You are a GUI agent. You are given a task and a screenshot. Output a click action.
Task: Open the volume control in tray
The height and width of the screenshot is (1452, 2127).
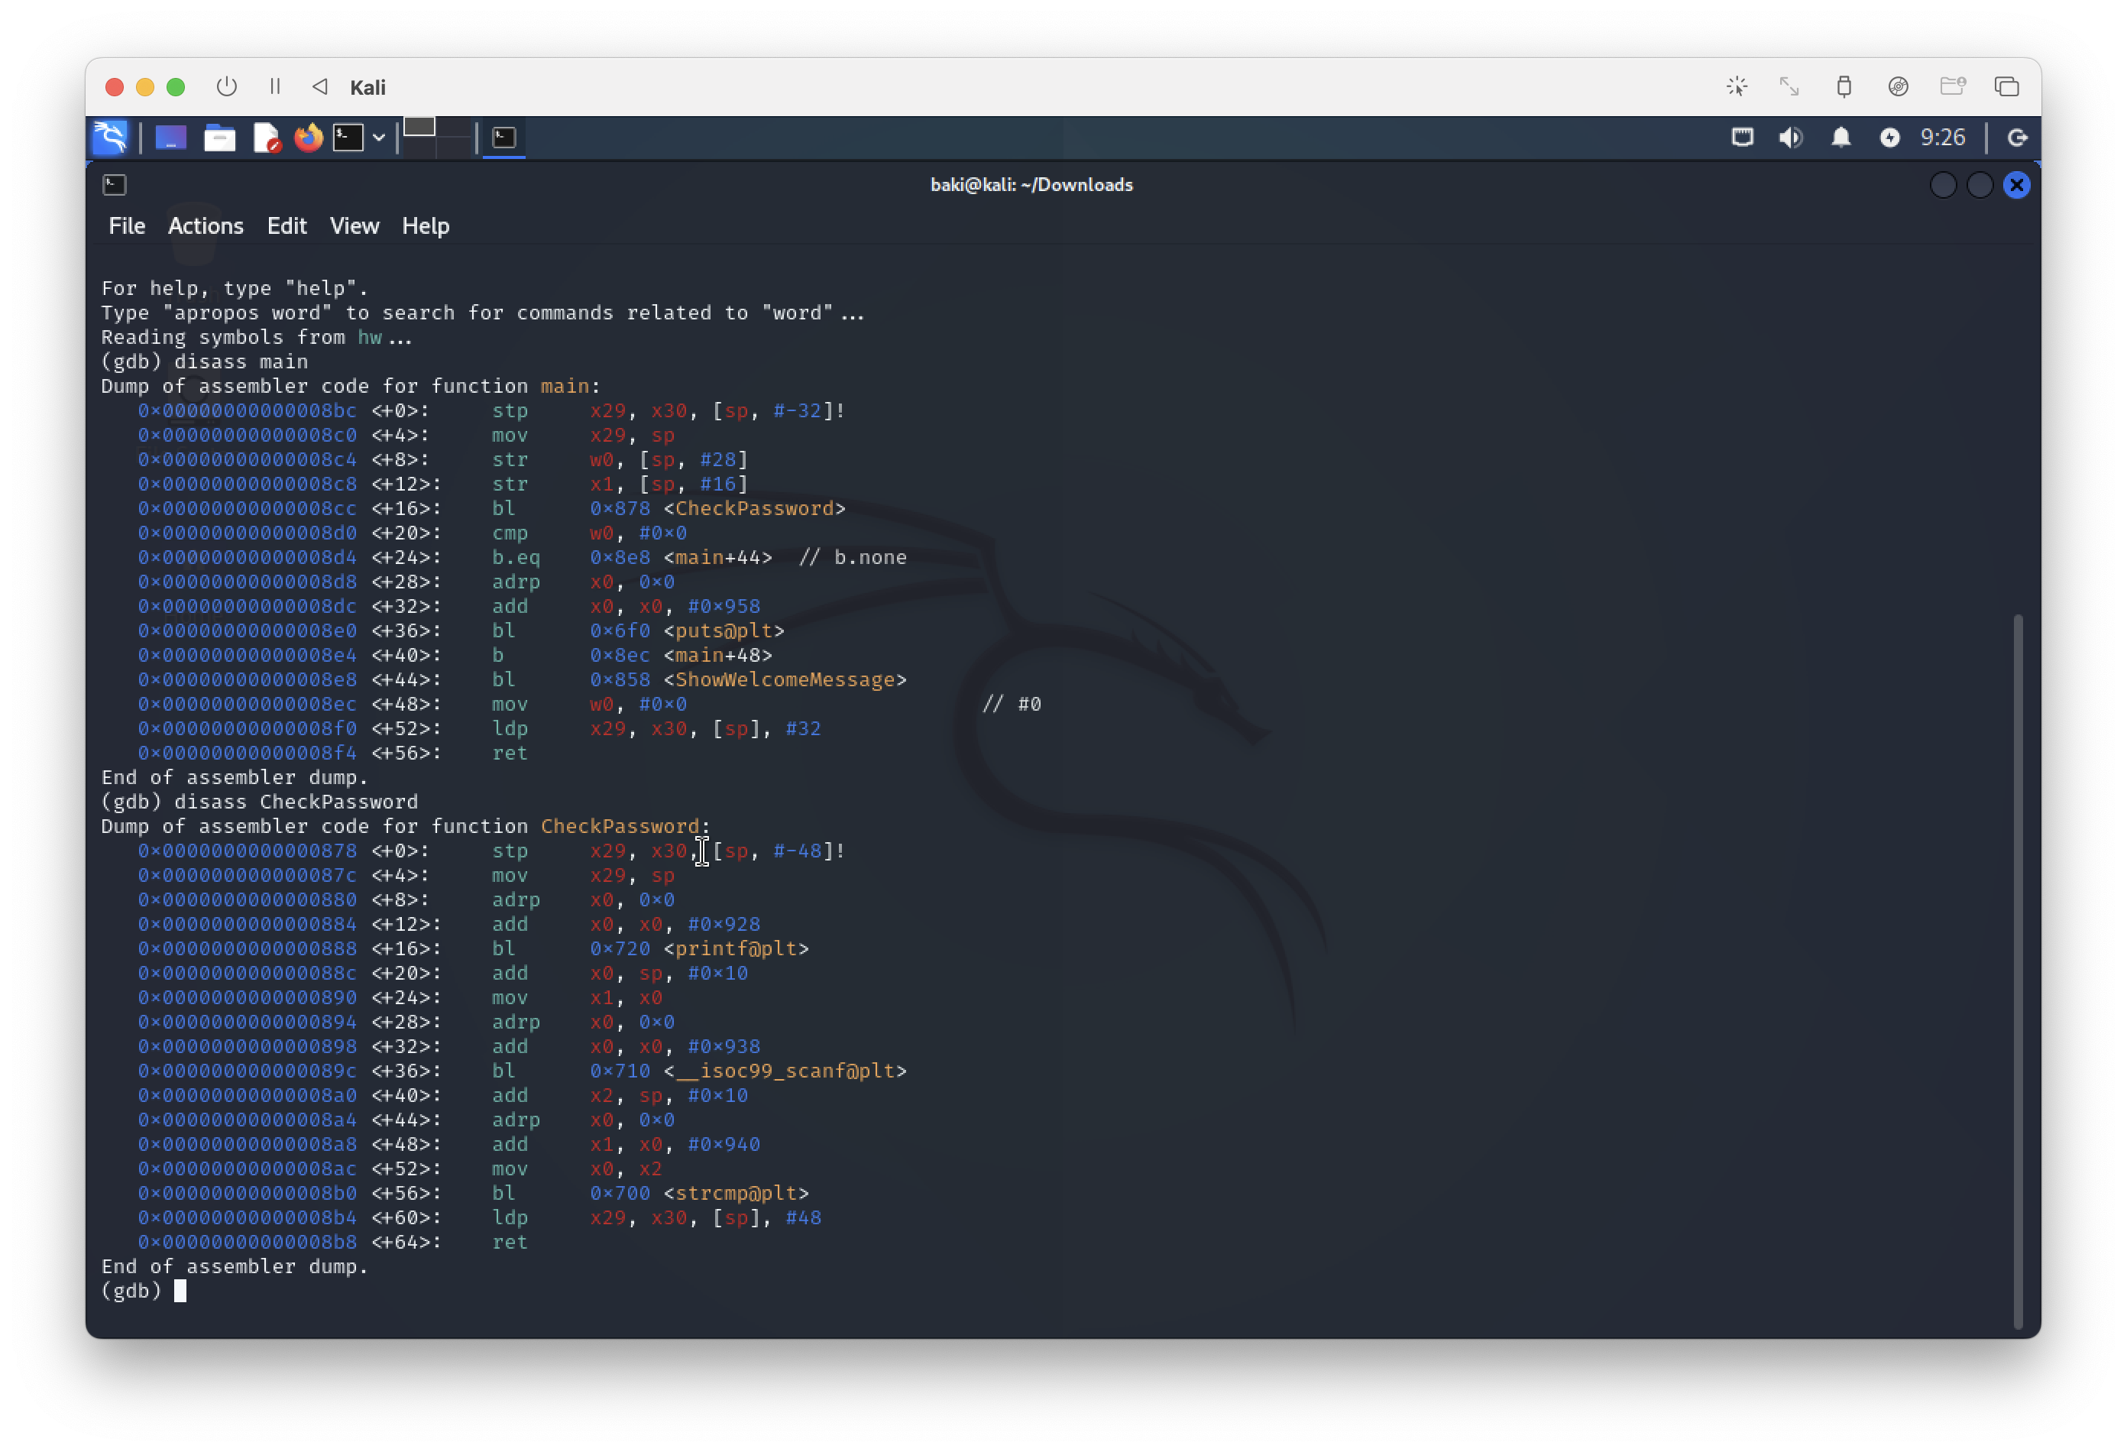(1790, 138)
